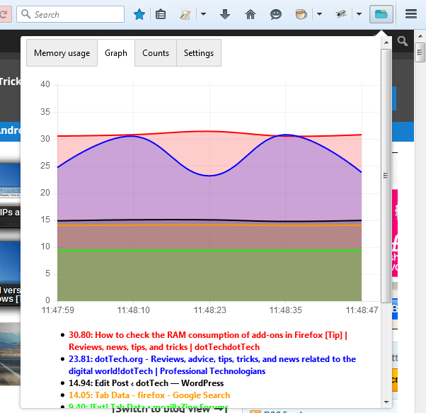Click the 11:48:47 time axis label
The height and width of the screenshot is (413, 426).
(x=362, y=310)
